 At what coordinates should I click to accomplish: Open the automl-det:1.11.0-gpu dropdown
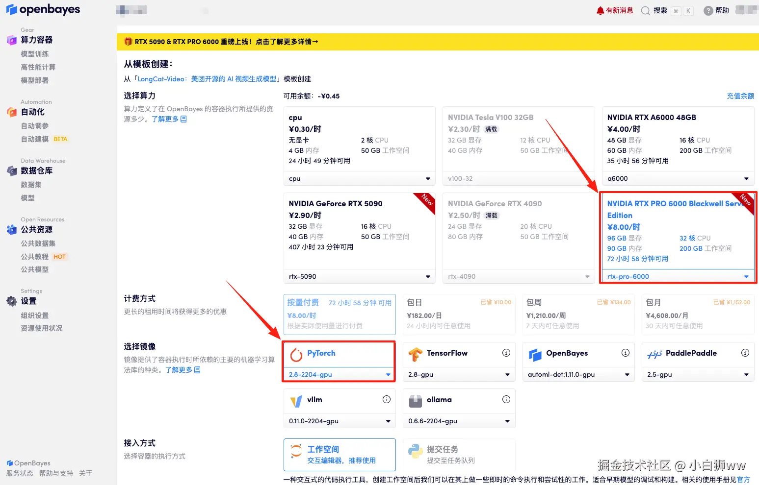pos(578,375)
